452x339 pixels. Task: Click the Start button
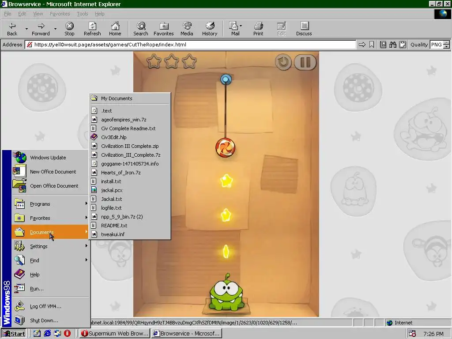pyautogui.click(x=14, y=334)
